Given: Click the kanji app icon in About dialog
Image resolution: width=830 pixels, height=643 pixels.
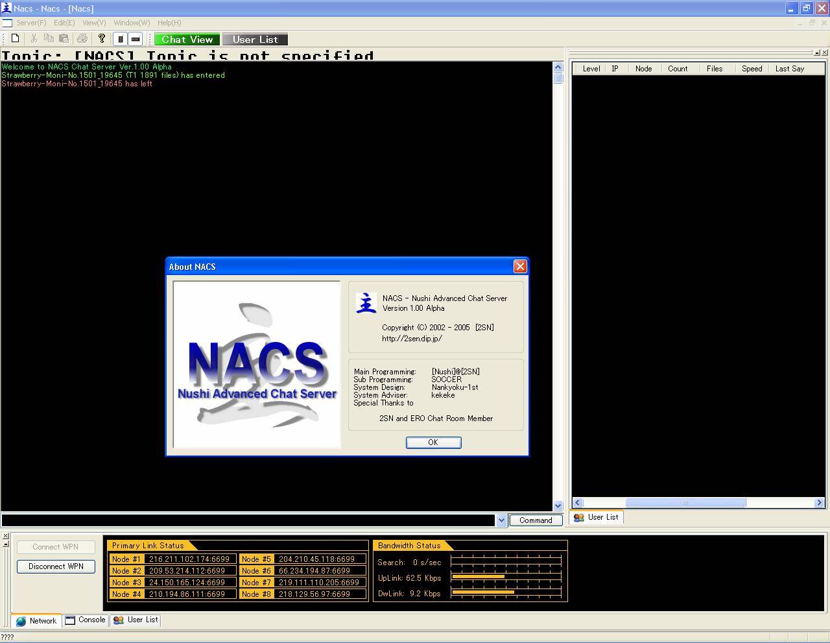Looking at the screenshot, I should coord(366,303).
